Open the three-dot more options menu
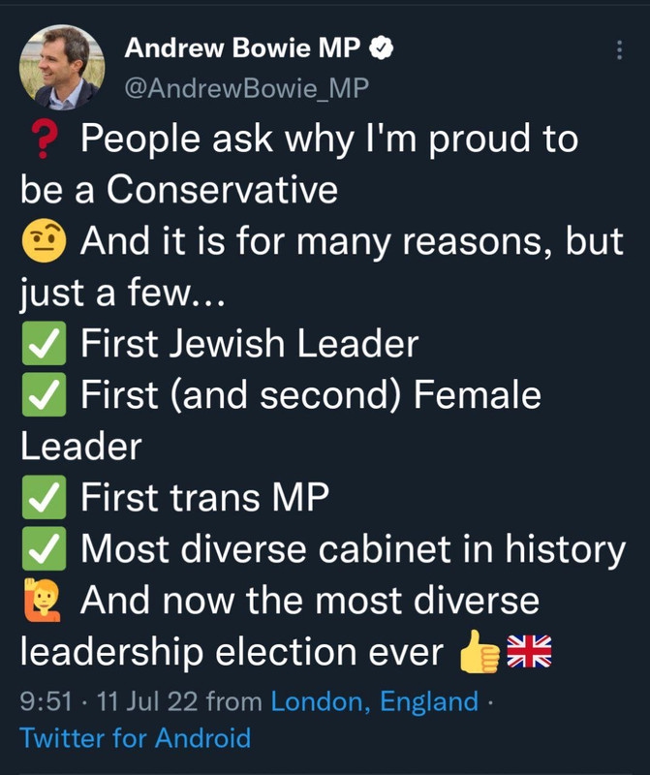 pos(620,50)
